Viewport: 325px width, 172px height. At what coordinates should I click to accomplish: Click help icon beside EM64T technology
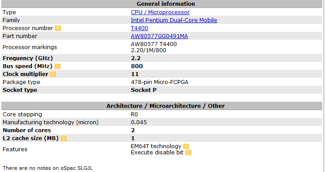(186, 146)
